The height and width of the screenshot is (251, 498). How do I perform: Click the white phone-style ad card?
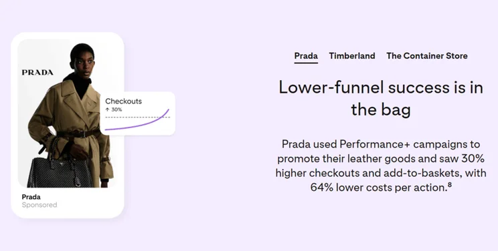68,125
